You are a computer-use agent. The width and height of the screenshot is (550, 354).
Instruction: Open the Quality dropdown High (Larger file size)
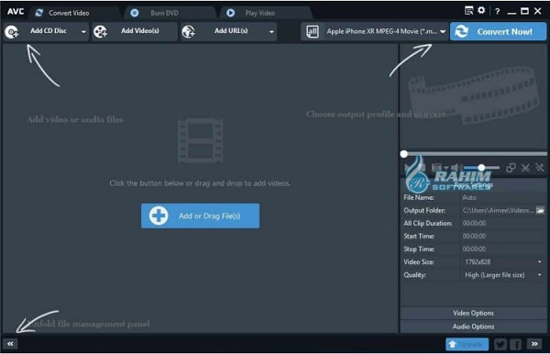503,275
